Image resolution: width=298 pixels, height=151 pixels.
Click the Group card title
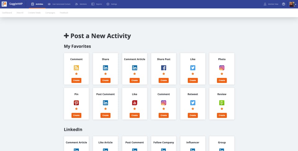(x=222, y=142)
